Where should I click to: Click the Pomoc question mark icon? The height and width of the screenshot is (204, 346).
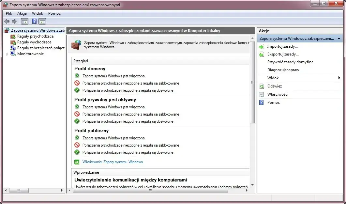pyautogui.click(x=262, y=102)
